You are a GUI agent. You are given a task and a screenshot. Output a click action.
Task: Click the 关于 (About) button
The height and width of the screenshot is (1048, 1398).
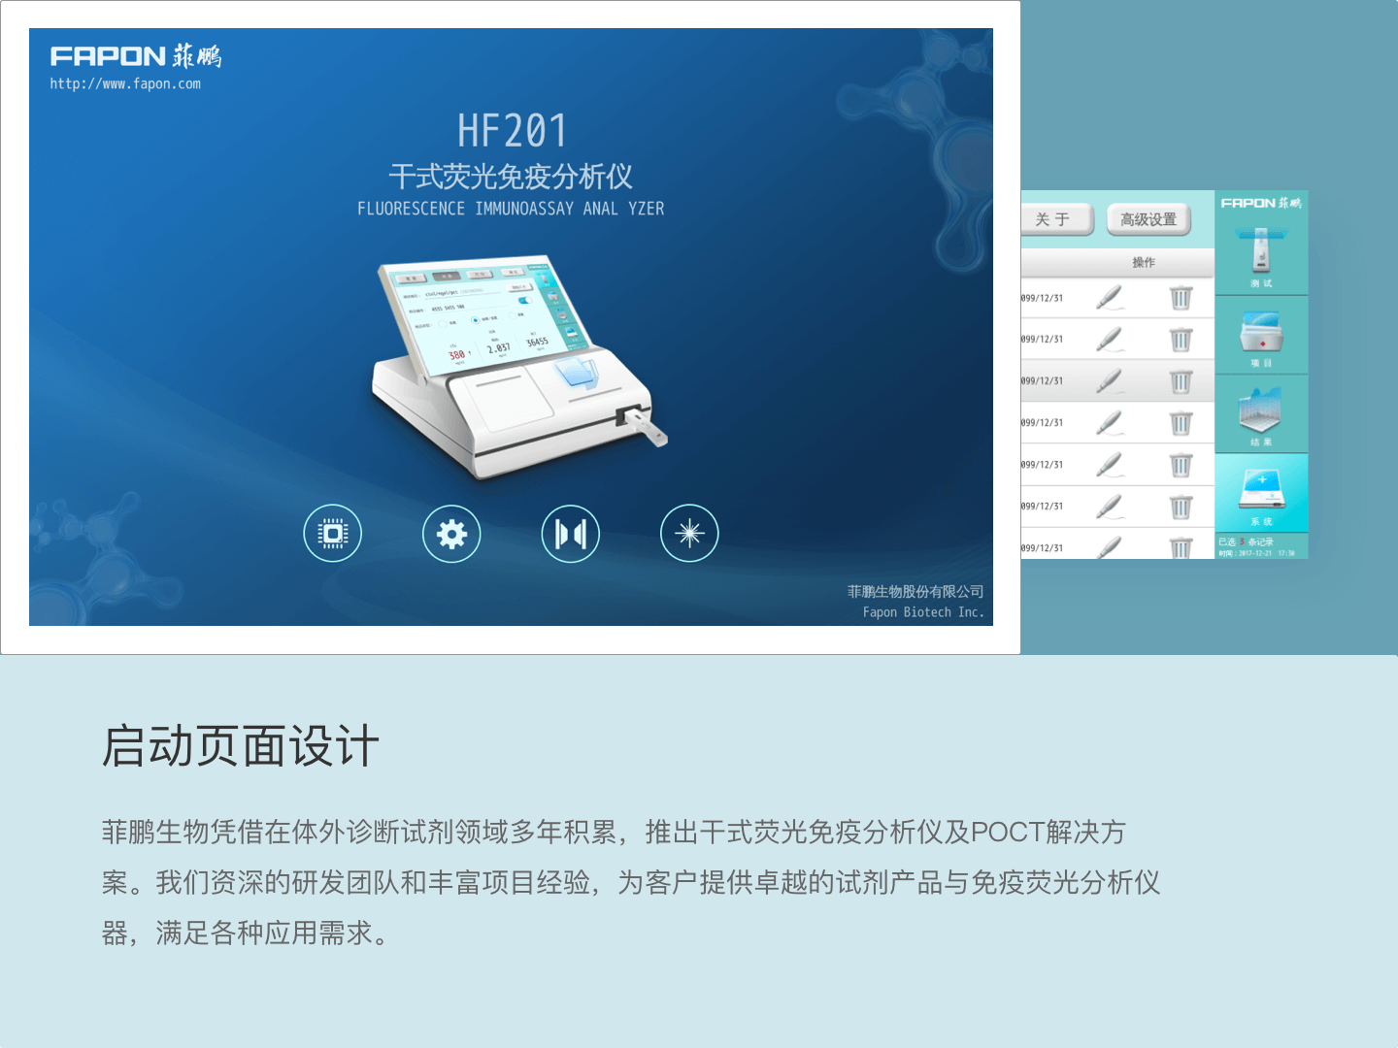(1056, 219)
